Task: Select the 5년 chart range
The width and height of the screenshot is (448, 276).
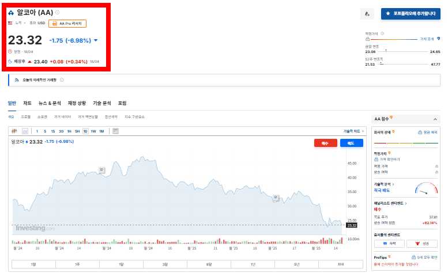Action: [x=296, y=264]
